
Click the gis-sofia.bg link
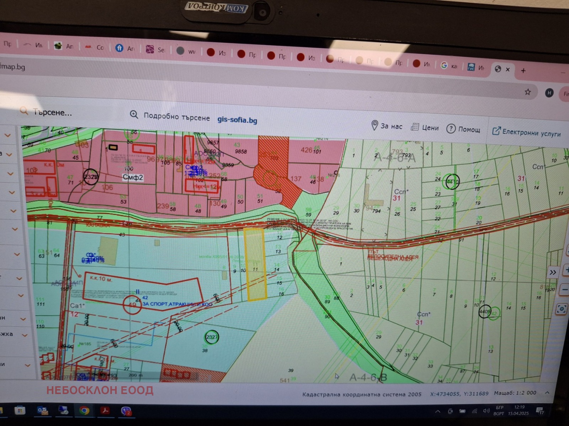coord(237,120)
